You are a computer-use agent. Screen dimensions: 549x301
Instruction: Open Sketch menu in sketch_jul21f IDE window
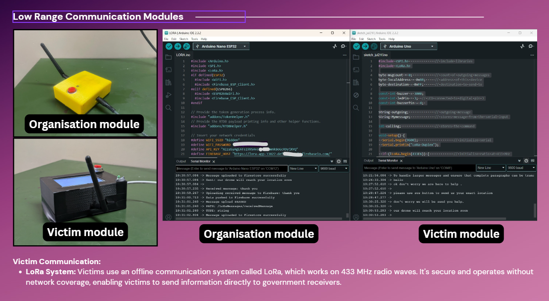pyautogui.click(x=371, y=39)
